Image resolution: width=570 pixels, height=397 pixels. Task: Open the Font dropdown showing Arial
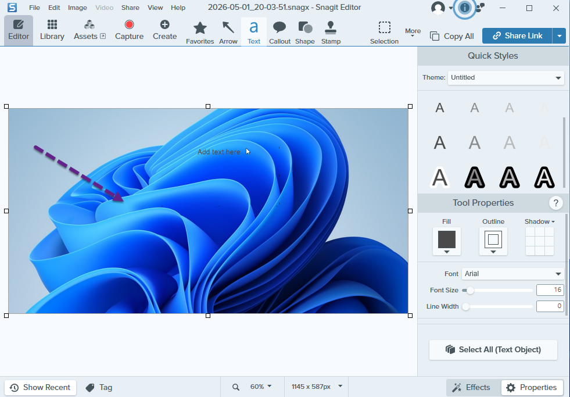512,274
